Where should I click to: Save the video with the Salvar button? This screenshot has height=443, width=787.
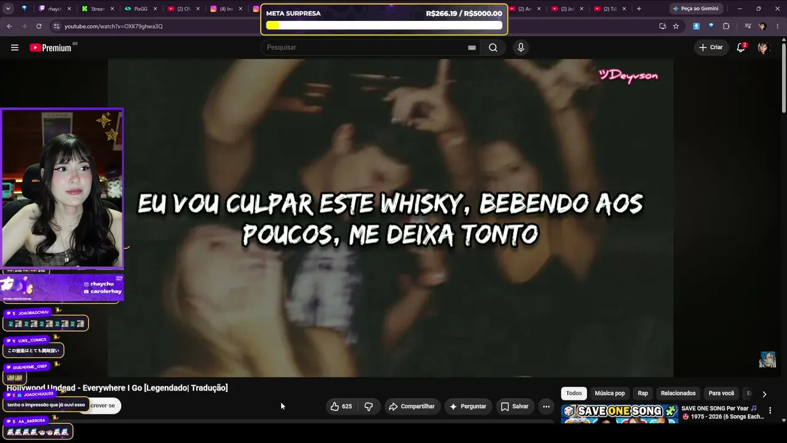point(515,406)
